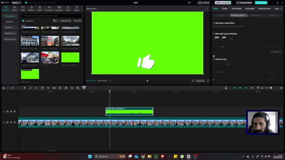Toggle clip linkage icon in timeline toolbar
The height and width of the screenshot is (160, 285).
246,88
